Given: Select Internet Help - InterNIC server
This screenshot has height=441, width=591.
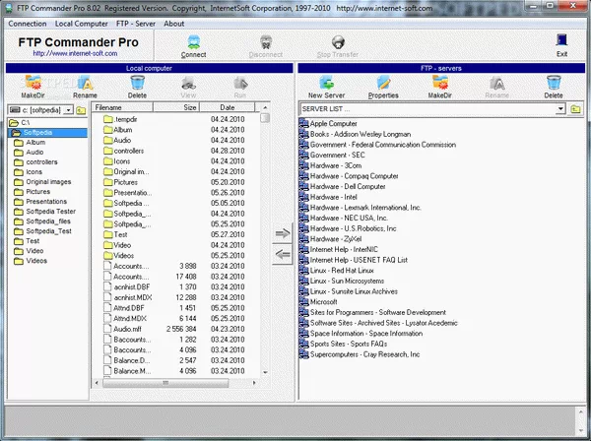Looking at the screenshot, I should [x=344, y=249].
